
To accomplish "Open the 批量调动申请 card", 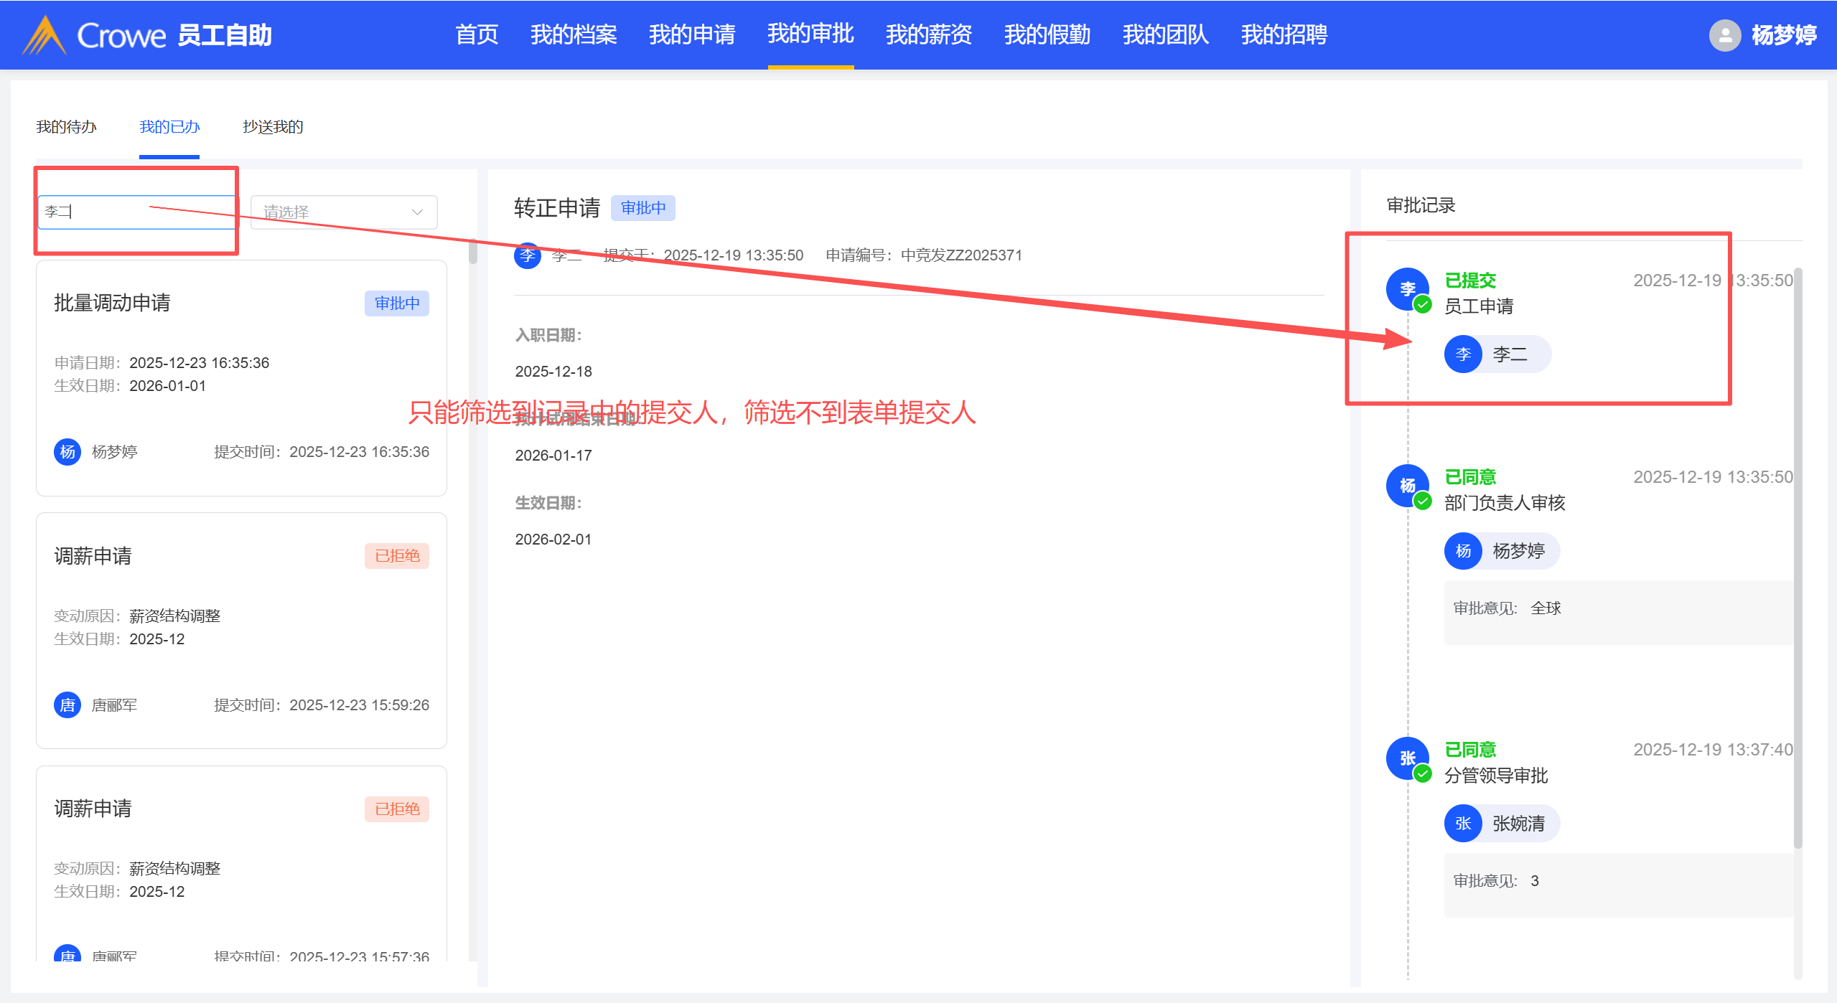I will click(x=241, y=378).
